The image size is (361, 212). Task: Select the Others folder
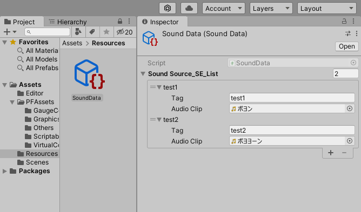click(39, 128)
